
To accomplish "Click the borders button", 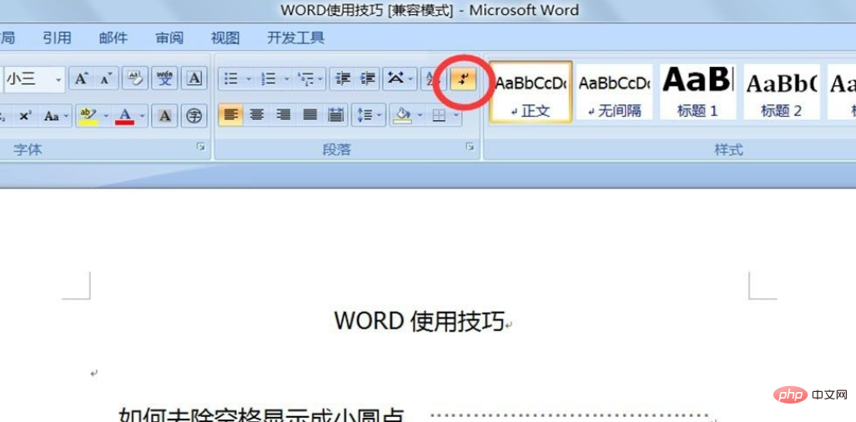I will tap(440, 115).
